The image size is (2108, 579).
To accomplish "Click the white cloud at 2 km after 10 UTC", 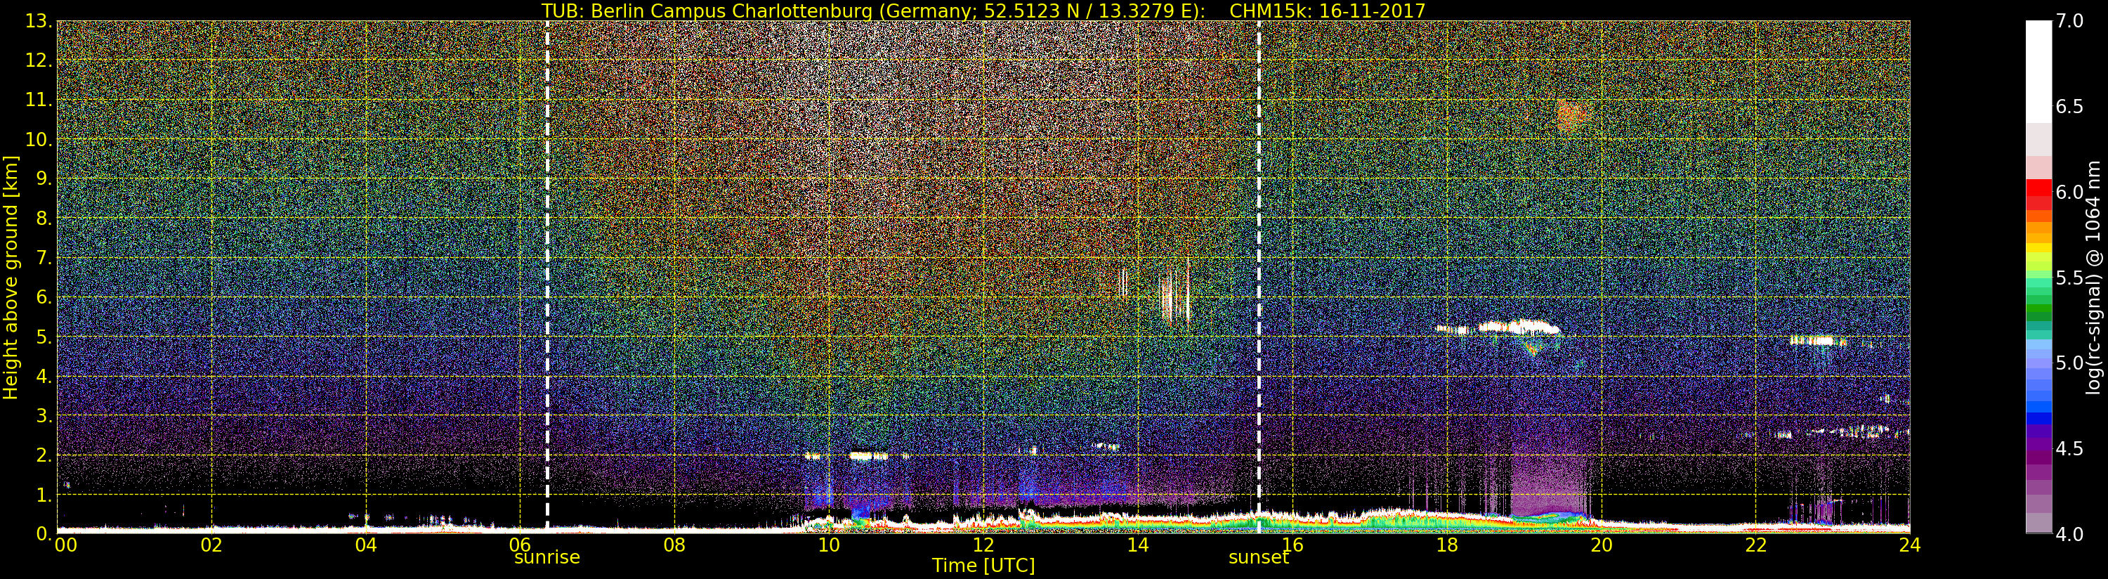I will tap(868, 455).
